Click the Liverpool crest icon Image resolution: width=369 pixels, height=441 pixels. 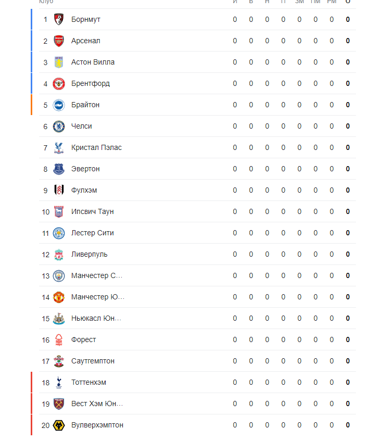[59, 254]
